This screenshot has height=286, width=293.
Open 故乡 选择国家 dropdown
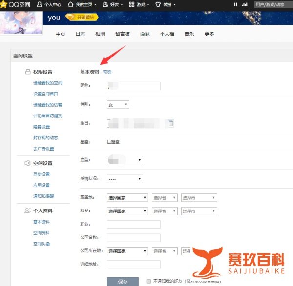tap(127, 211)
